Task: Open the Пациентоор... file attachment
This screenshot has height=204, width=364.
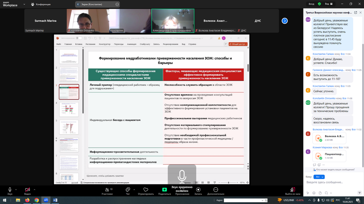Action: [329, 156]
